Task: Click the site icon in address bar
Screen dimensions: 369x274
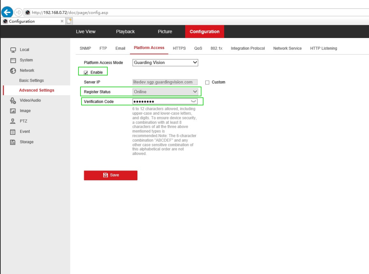Action: (x=28, y=12)
